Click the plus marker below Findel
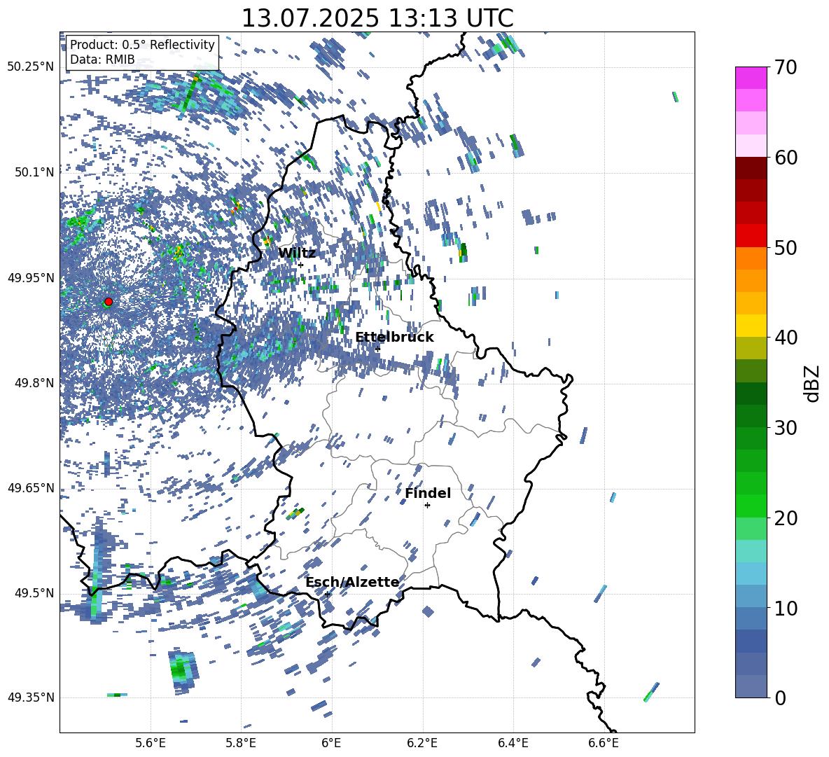The image size is (829, 757). point(427,506)
